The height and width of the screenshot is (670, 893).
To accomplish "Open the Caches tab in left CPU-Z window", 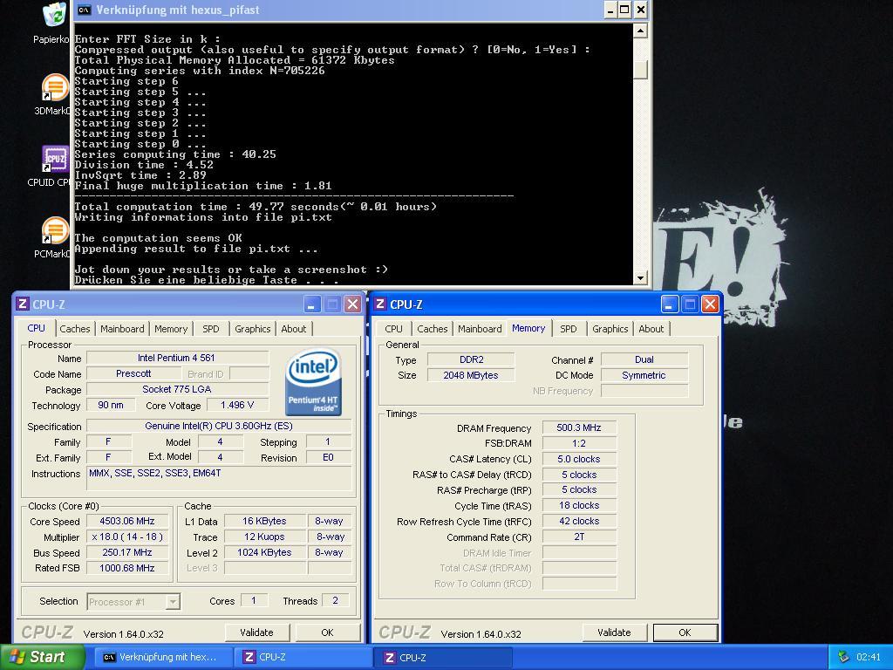I will click(x=75, y=329).
